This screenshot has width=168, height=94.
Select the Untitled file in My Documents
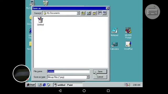point(40,21)
